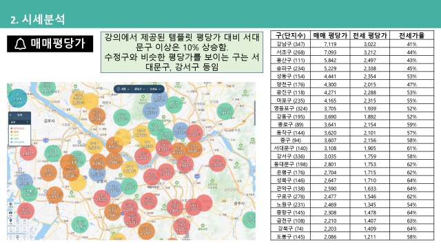
Task: Open the district dropdown in the map filter bar
Action: tap(139, 89)
